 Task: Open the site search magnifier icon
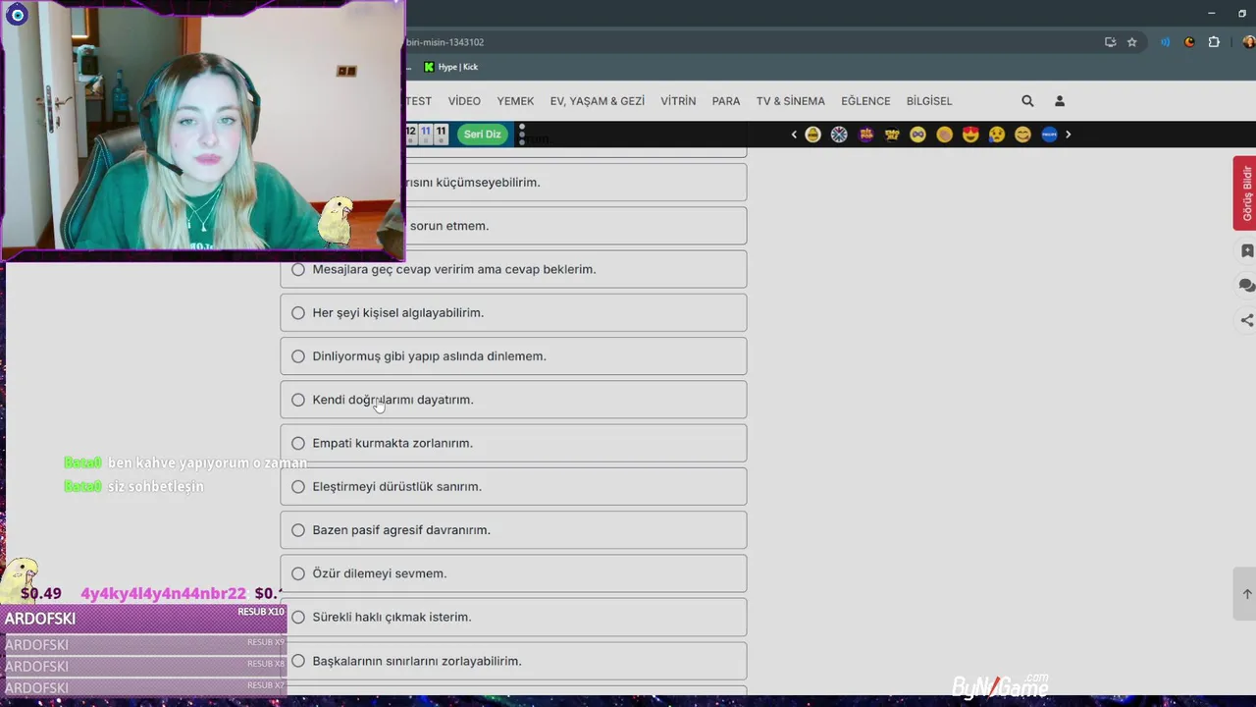(x=1027, y=101)
